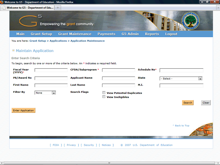Click the PR/Award No input field
220x165 pixels.
click(x=51, y=78)
